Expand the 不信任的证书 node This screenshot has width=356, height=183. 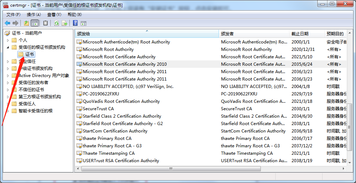click(8, 90)
